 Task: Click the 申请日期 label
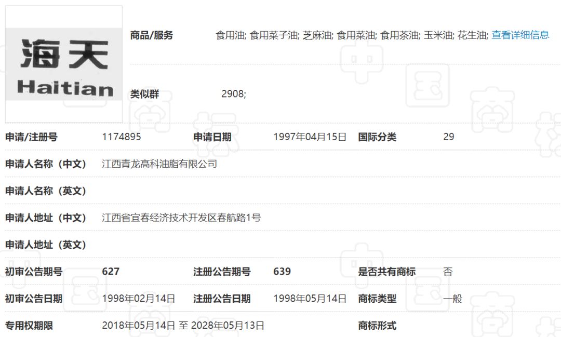pos(212,137)
